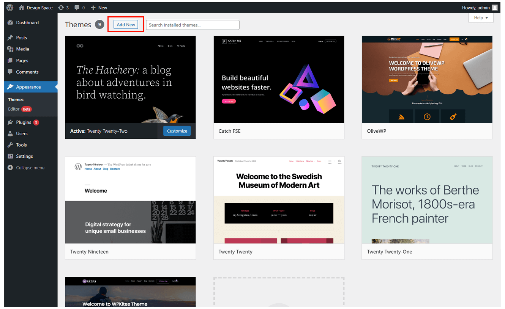The width and height of the screenshot is (505, 309).
Task: Collapse the admin sidebar menu
Action: click(26, 168)
